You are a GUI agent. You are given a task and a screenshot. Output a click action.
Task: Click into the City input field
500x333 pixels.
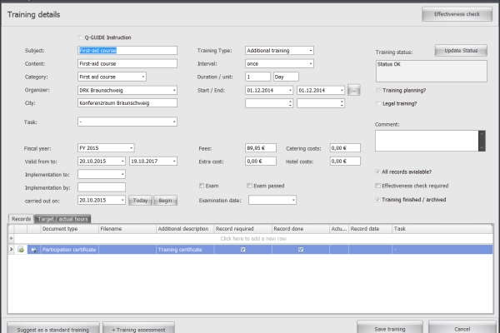(127, 103)
